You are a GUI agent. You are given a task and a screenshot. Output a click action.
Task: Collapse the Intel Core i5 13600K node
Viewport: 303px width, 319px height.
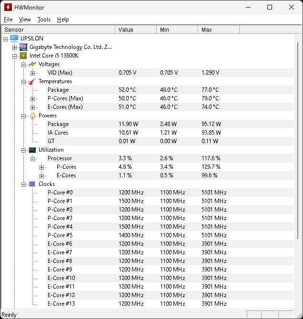(14, 56)
